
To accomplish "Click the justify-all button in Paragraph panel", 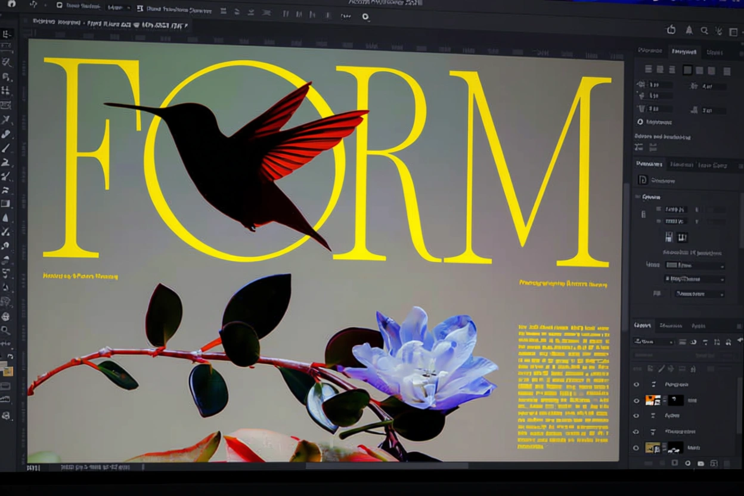I will pos(727,70).
